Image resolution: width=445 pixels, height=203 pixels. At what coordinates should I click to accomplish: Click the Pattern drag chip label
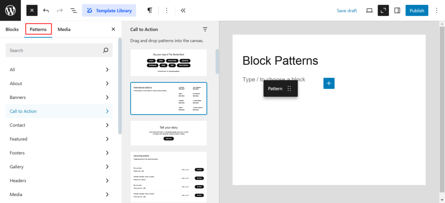(275, 88)
